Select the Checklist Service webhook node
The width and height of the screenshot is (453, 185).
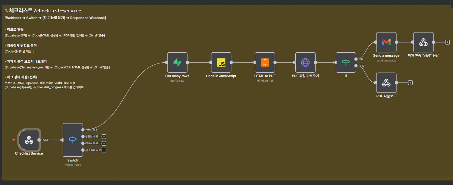[29, 140]
